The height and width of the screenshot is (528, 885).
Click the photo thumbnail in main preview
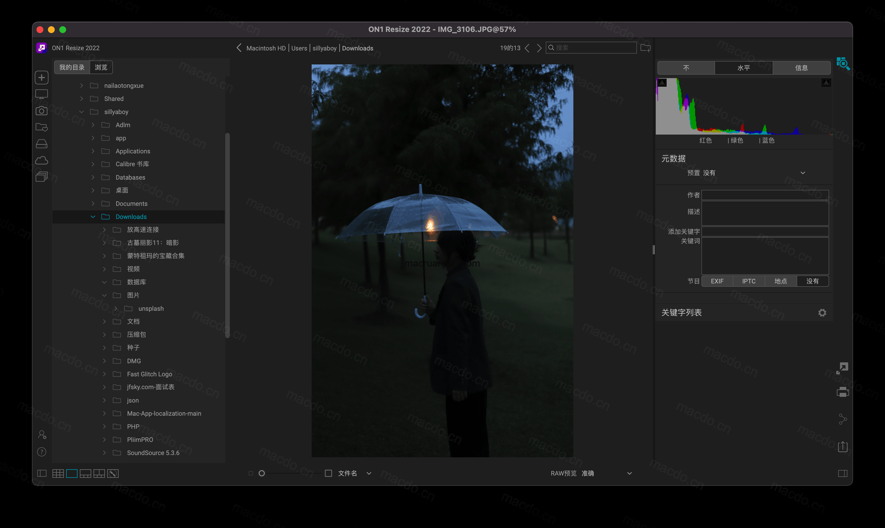coord(442,261)
